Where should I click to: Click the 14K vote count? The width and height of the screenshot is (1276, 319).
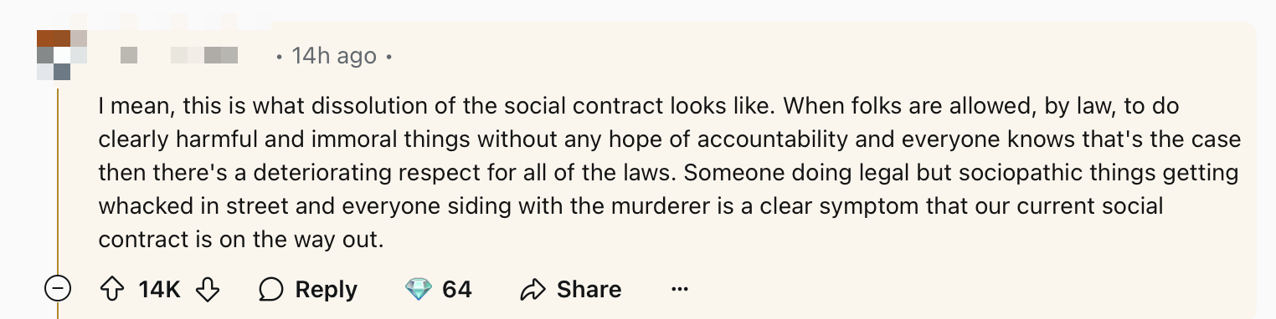click(x=160, y=290)
